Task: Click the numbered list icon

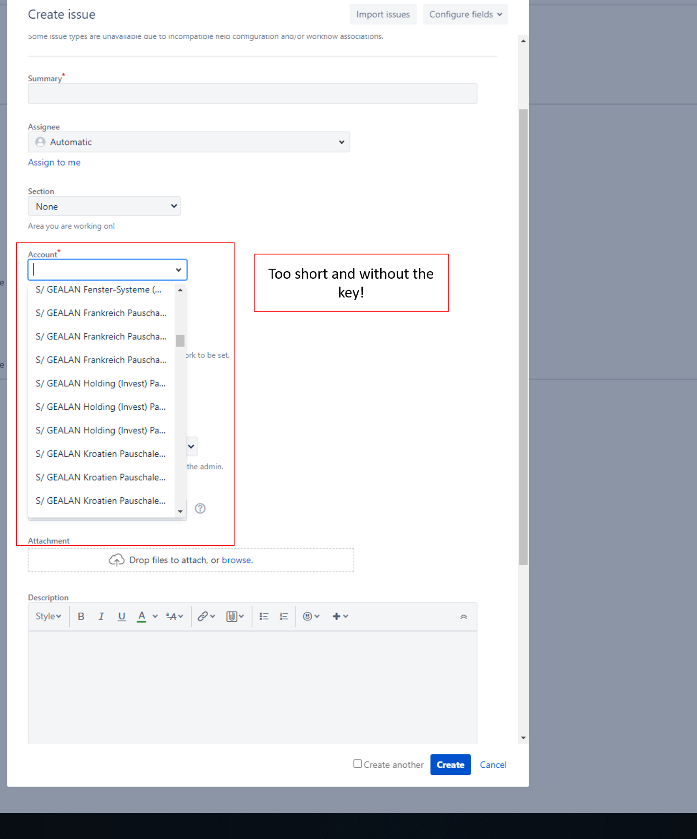Action: coord(284,616)
